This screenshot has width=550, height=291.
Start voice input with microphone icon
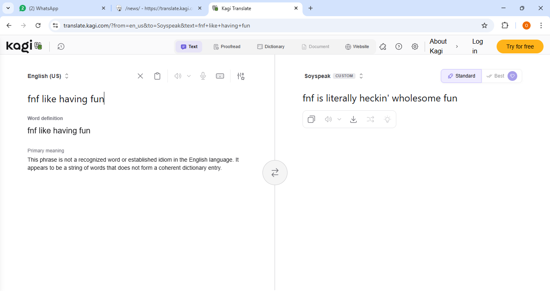(203, 76)
